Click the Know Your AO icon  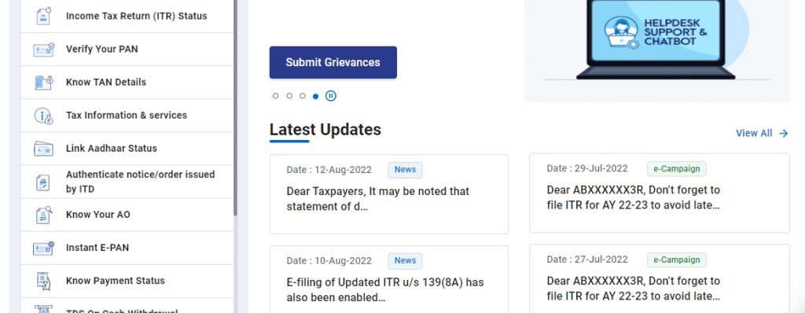(44, 215)
